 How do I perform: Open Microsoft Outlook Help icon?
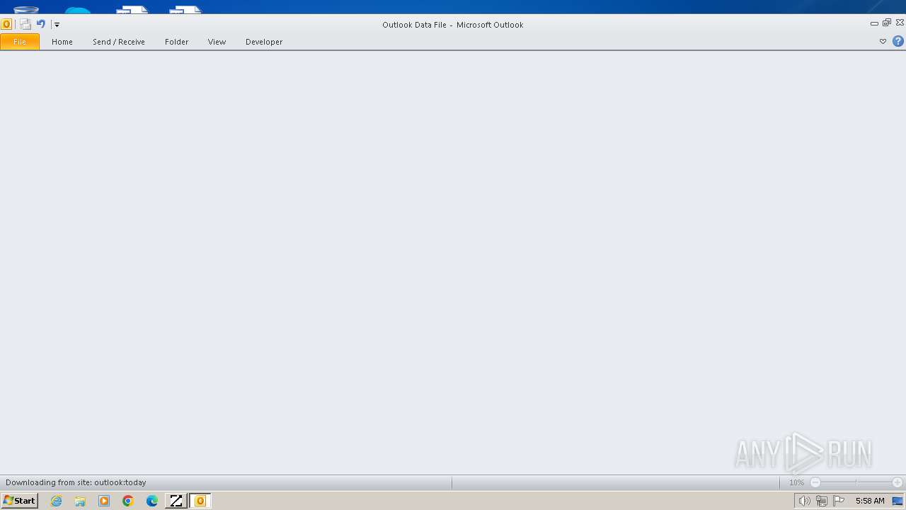[x=898, y=42]
